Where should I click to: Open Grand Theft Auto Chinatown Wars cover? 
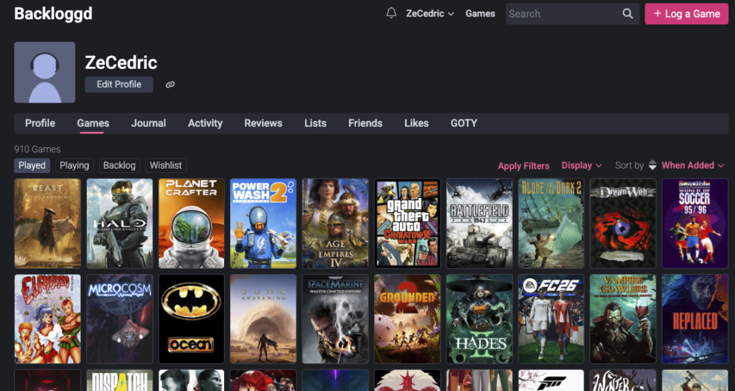click(408, 223)
